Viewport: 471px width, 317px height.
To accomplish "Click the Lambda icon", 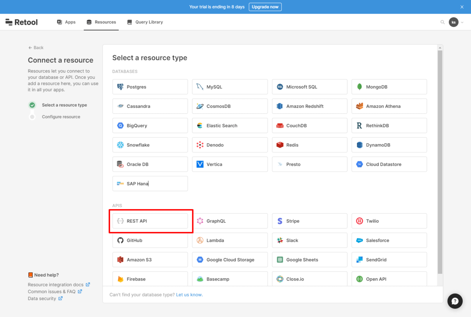I will (200, 240).
